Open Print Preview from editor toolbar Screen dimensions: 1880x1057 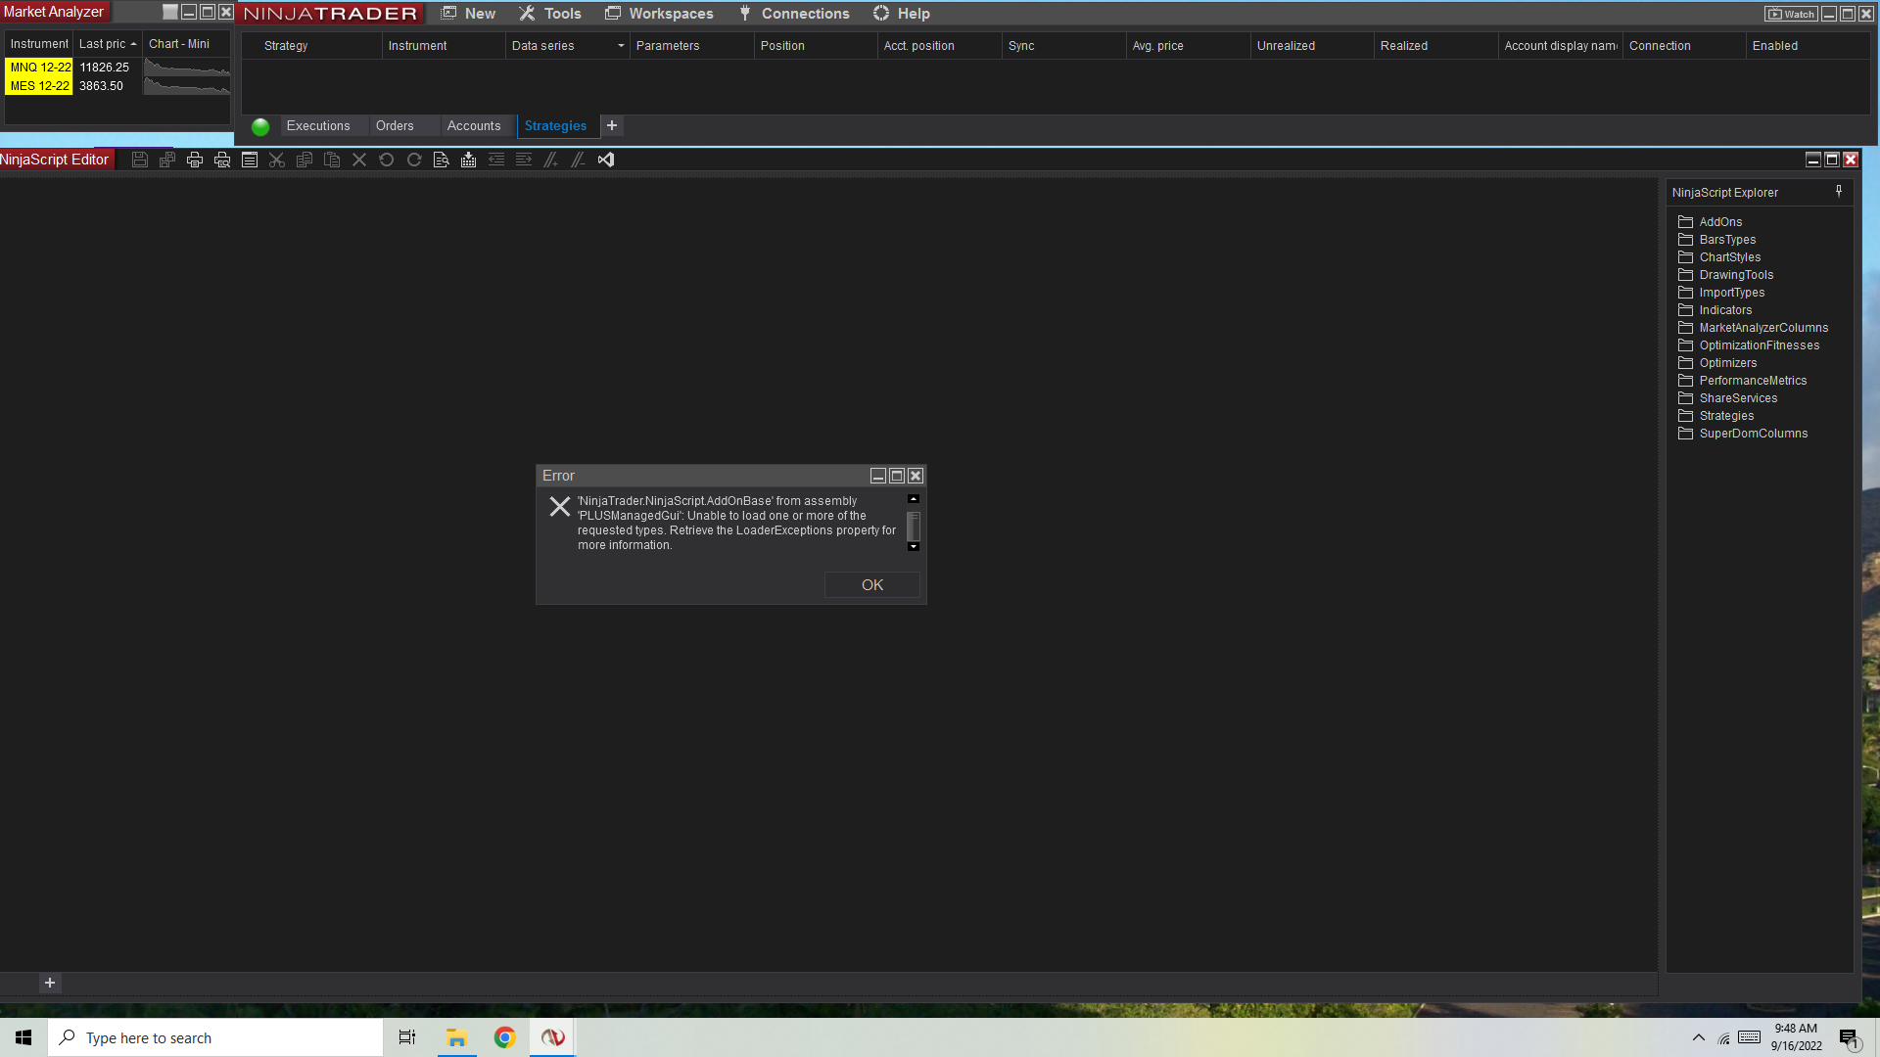click(x=222, y=160)
